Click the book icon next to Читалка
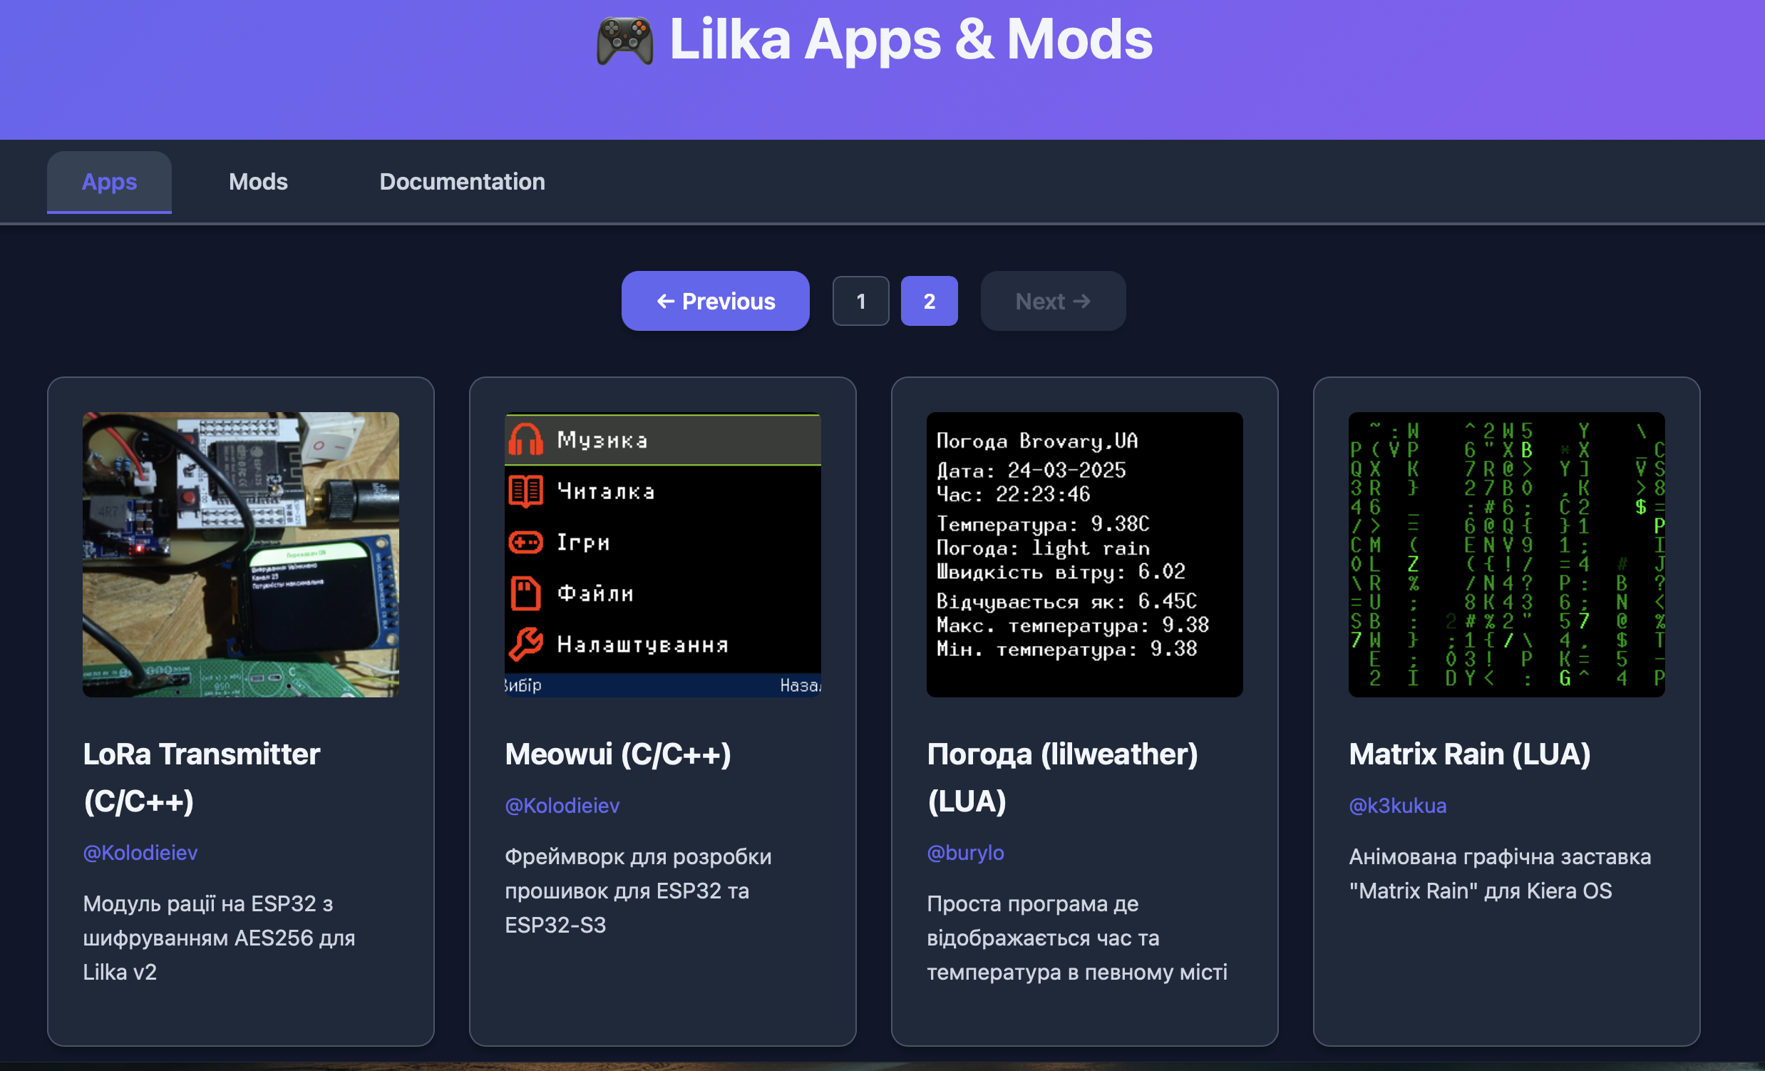The image size is (1765, 1071). pyautogui.click(x=525, y=491)
